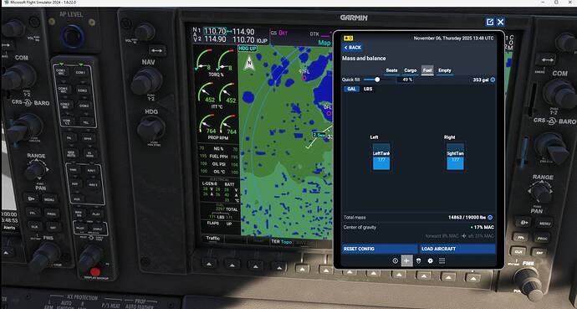Toggle COM1 on audio panel
This screenshot has height=309, width=577.
pyautogui.click(x=80, y=73)
